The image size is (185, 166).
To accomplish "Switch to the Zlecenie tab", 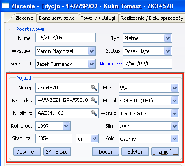I will [24, 18].
